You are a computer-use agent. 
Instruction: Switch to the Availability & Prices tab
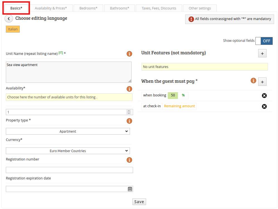pos(51,8)
